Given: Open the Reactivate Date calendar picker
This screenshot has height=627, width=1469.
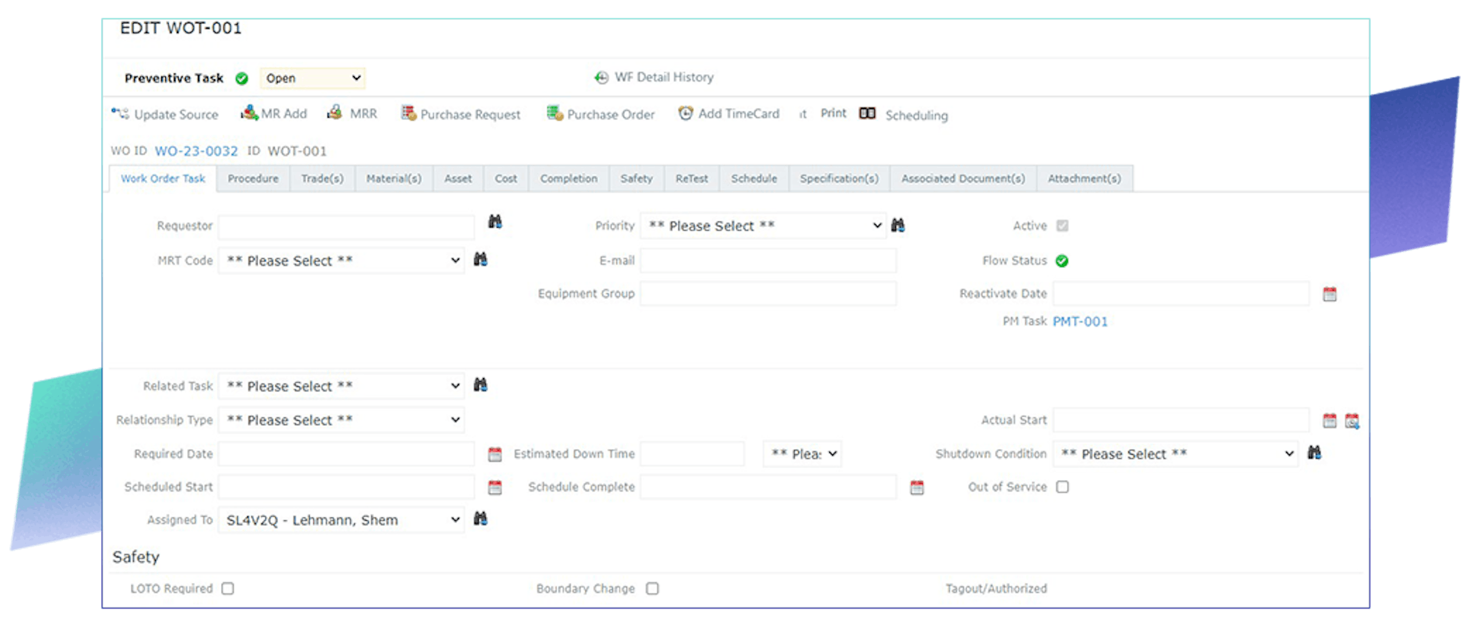Looking at the screenshot, I should [1331, 293].
